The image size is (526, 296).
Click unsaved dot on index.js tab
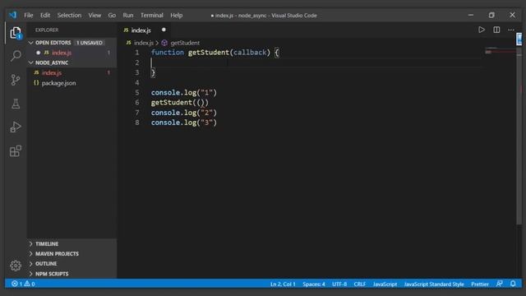pos(164,30)
